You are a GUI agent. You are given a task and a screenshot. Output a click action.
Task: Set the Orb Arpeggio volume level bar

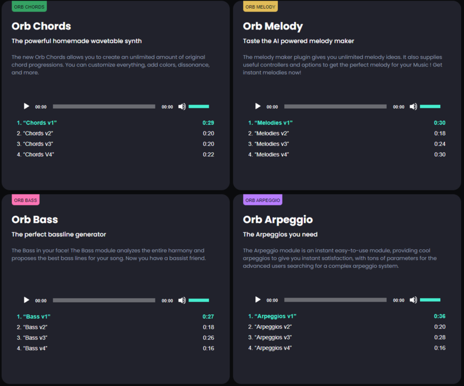430,300
